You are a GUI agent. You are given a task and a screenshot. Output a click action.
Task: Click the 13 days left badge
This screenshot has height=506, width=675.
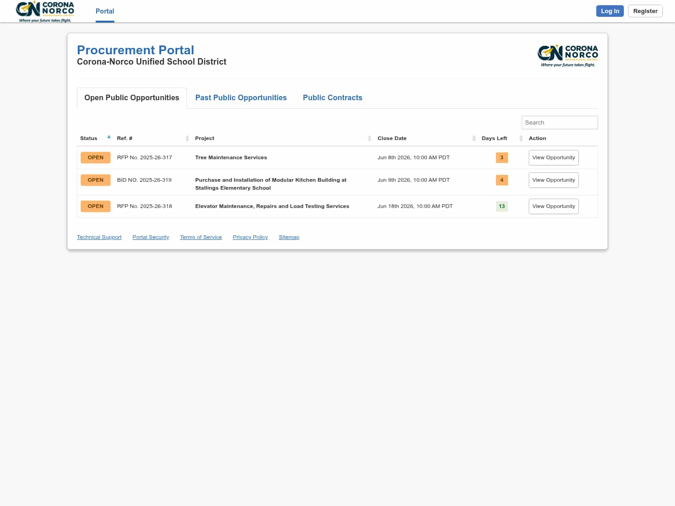point(502,207)
